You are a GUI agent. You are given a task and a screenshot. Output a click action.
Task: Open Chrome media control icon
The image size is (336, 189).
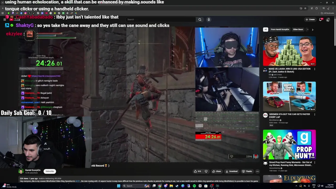[324, 8]
